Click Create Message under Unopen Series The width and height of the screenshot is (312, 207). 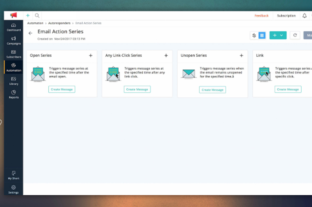pyautogui.click(x=212, y=89)
